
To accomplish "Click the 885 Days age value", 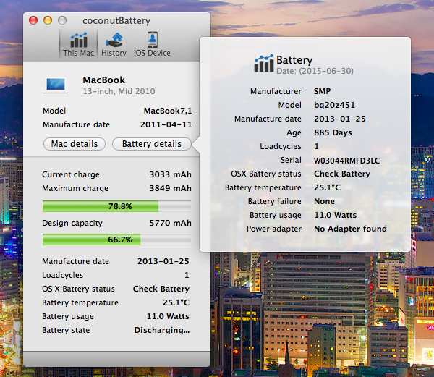I will tap(333, 132).
